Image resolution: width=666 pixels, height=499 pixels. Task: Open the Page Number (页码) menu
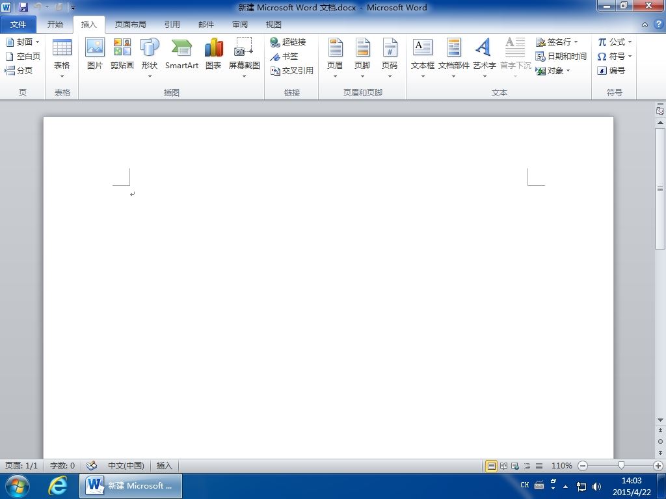click(x=390, y=58)
